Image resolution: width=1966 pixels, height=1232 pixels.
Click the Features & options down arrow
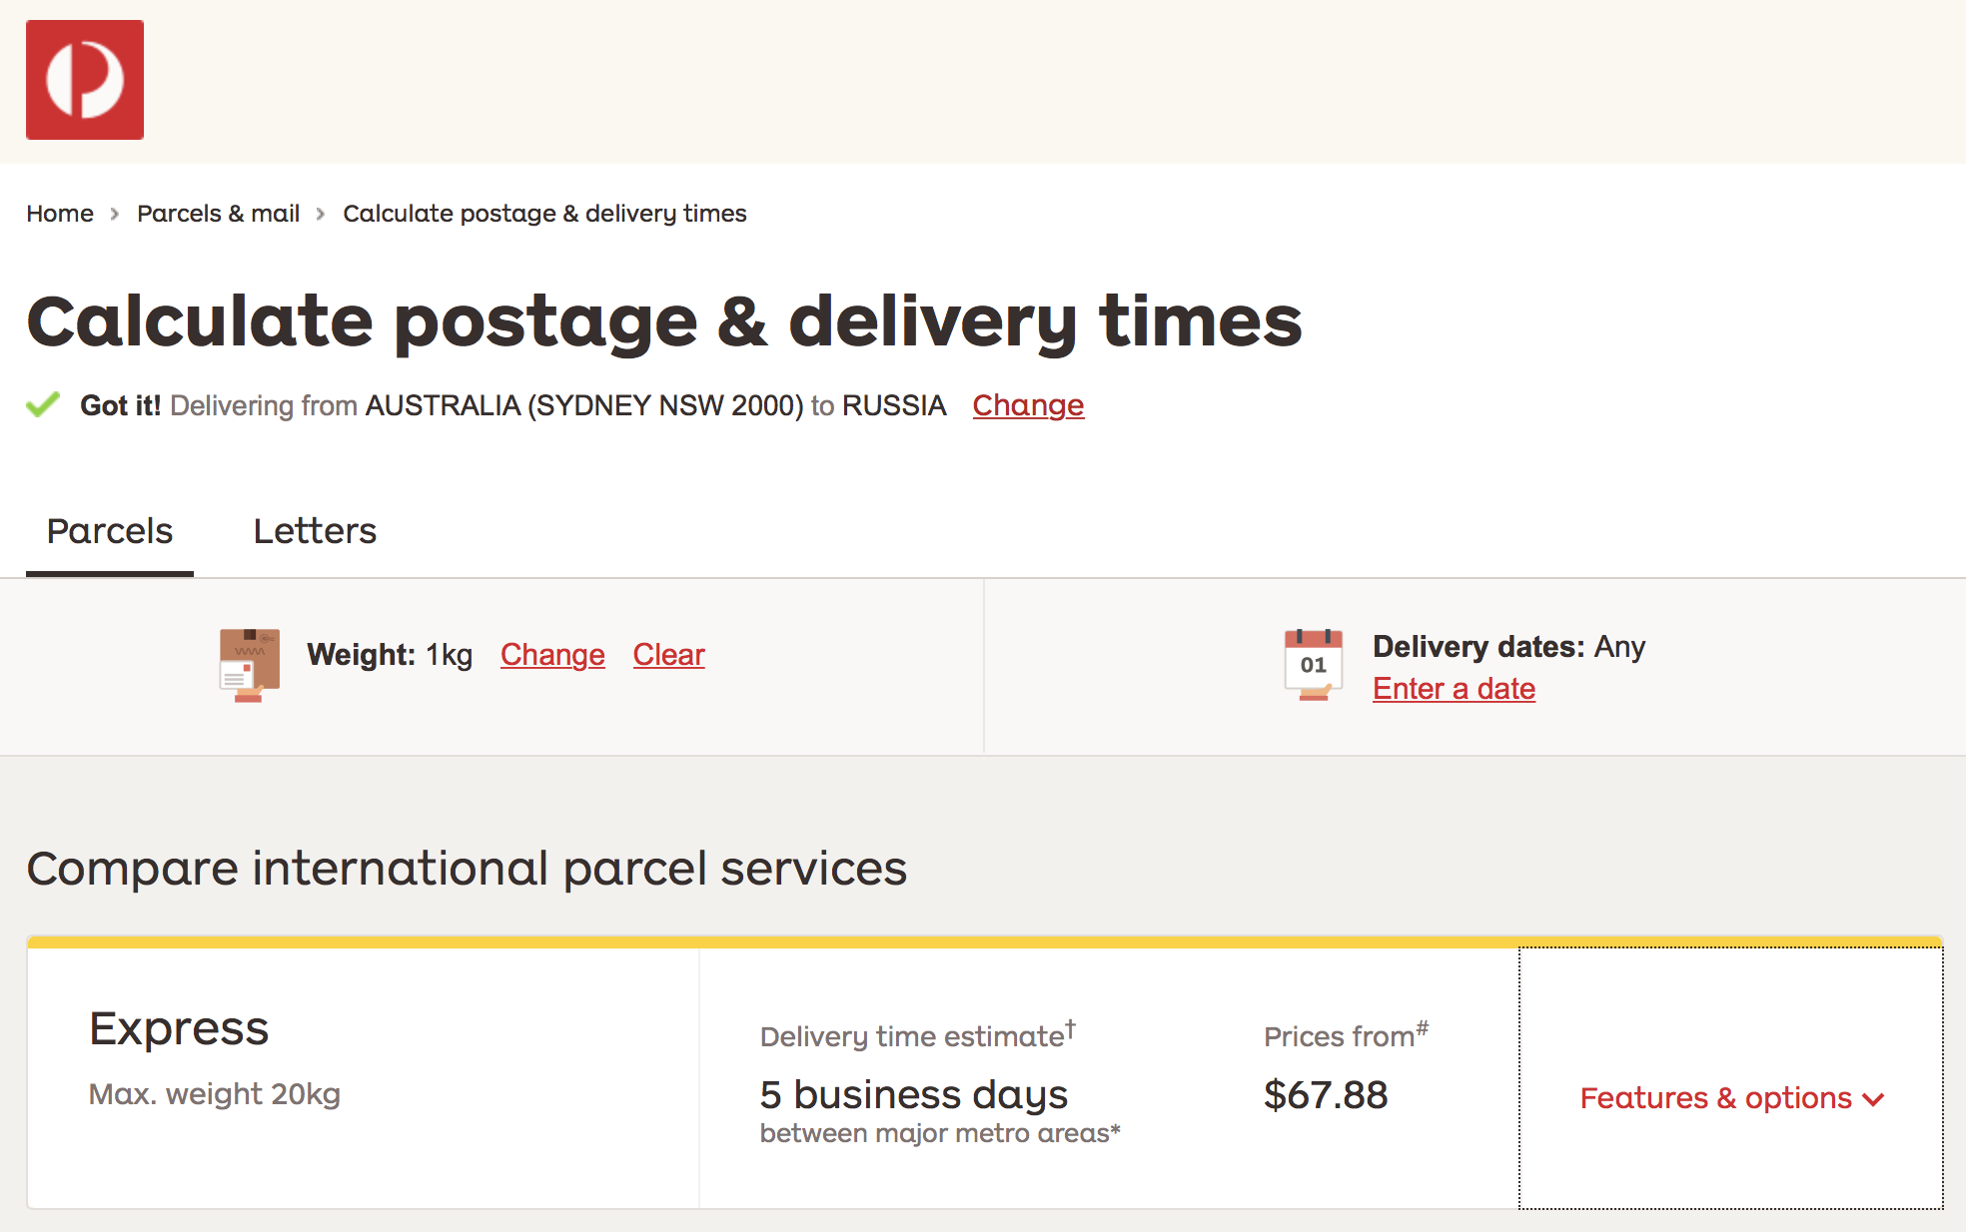[1873, 1099]
